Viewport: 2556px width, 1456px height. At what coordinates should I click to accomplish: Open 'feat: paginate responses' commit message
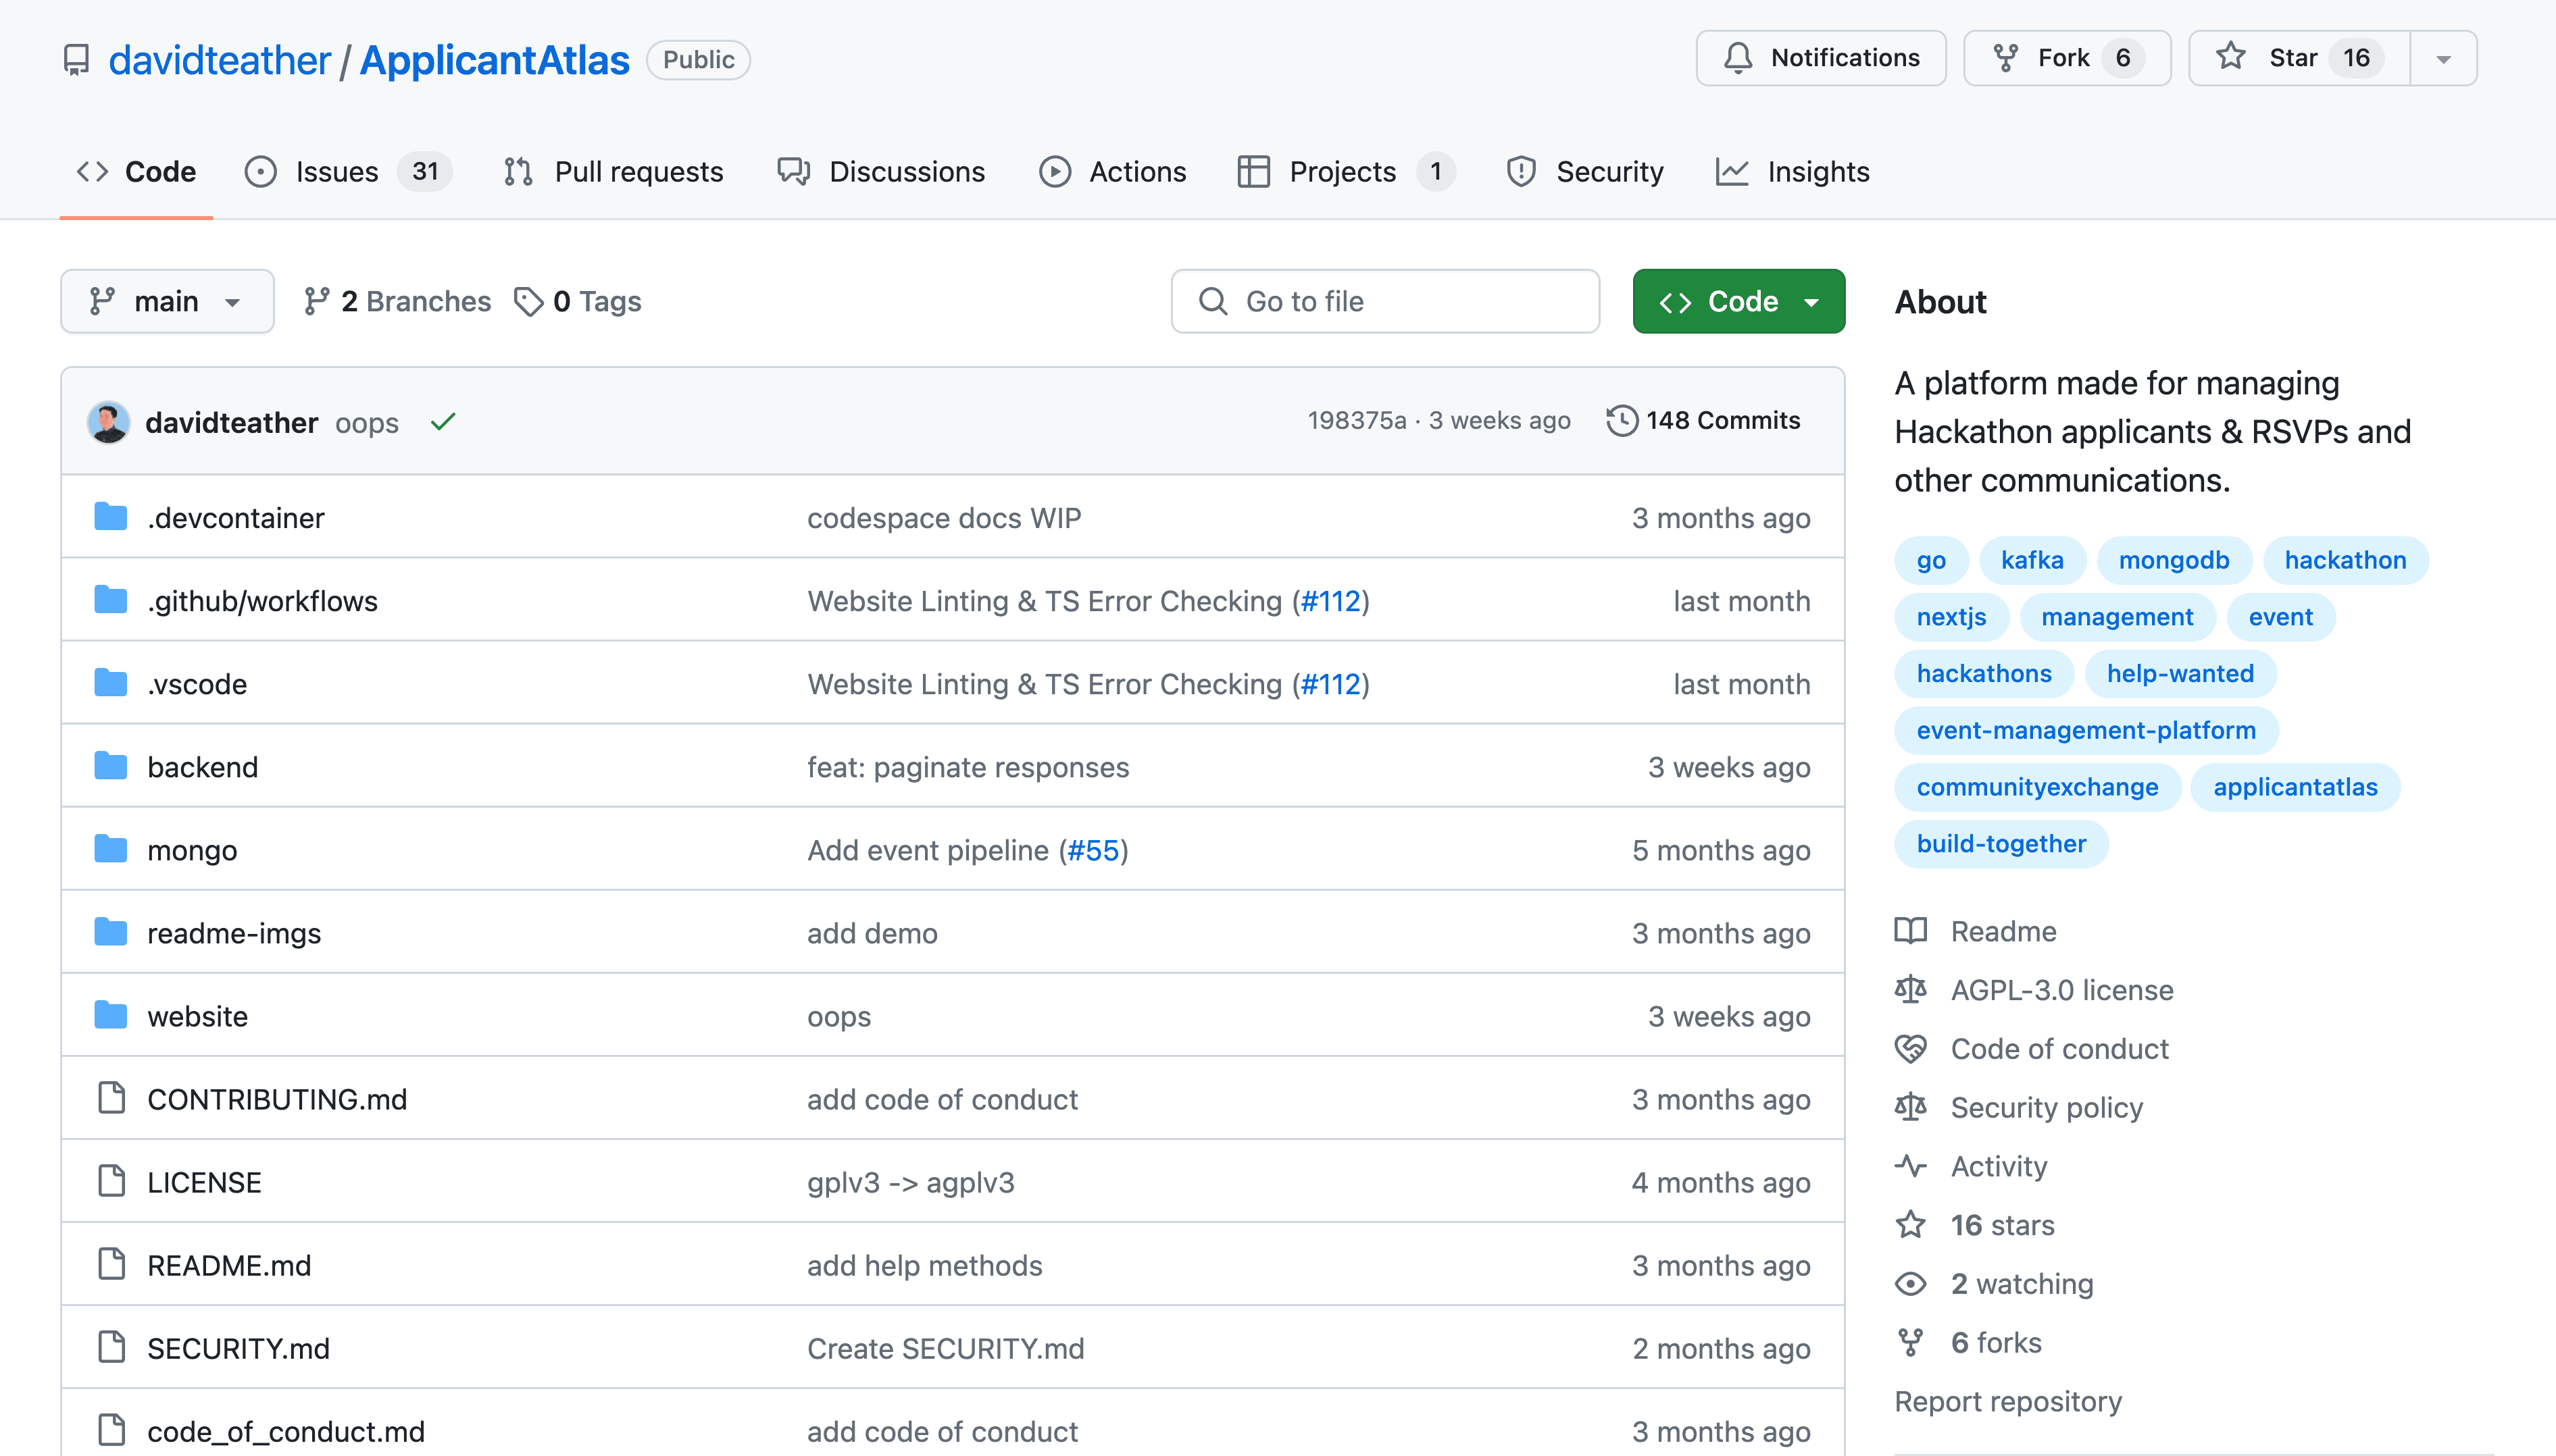pyautogui.click(x=968, y=767)
